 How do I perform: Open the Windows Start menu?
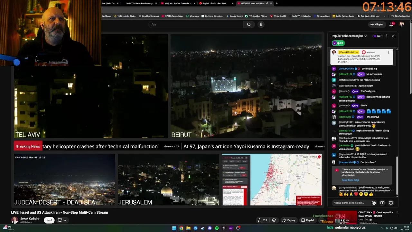[x=174, y=228]
